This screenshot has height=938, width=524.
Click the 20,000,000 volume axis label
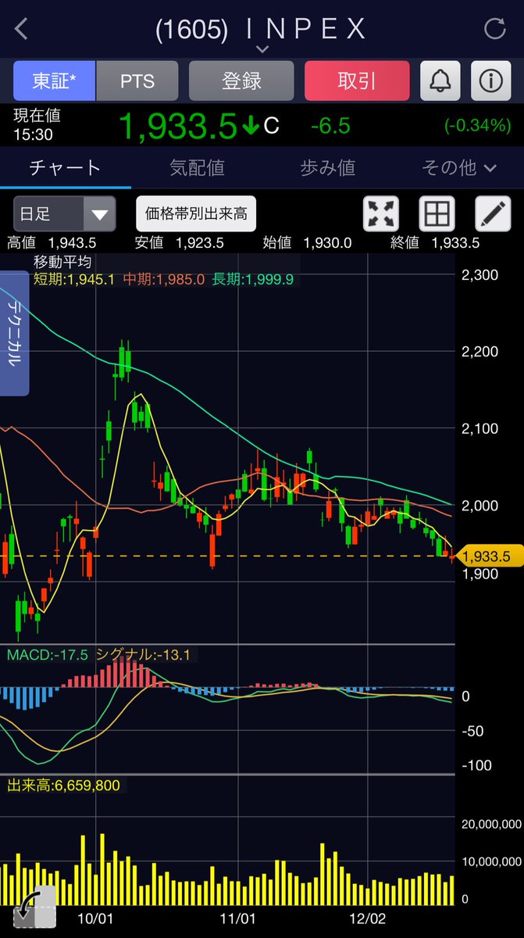point(492,824)
